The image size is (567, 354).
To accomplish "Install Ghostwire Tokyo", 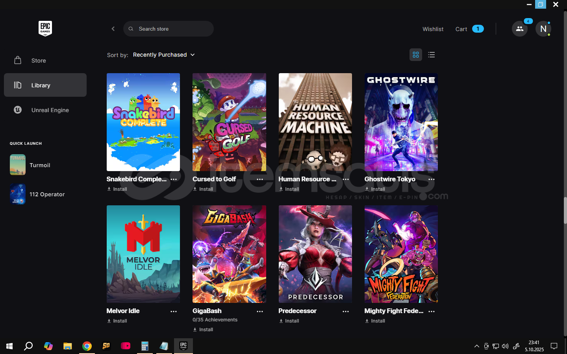I will 375,189.
